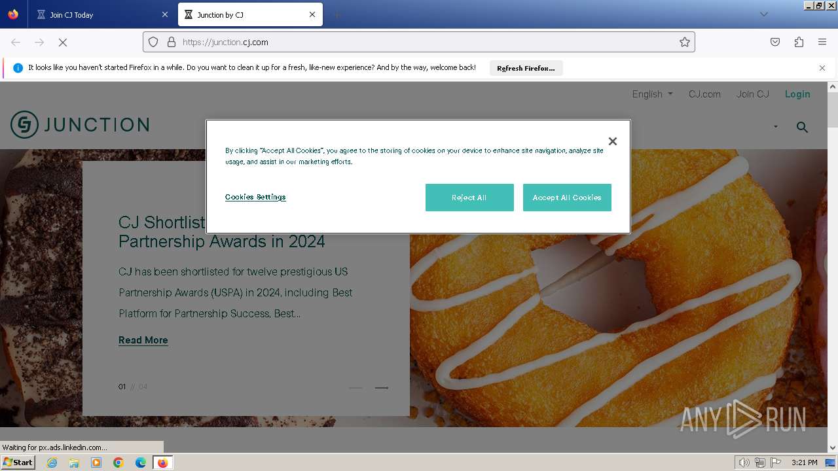Open File Explorer from taskbar
The width and height of the screenshot is (838, 471).
(x=74, y=462)
